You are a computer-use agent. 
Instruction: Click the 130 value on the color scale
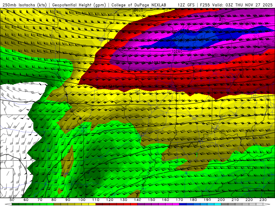click(x=124, y=200)
